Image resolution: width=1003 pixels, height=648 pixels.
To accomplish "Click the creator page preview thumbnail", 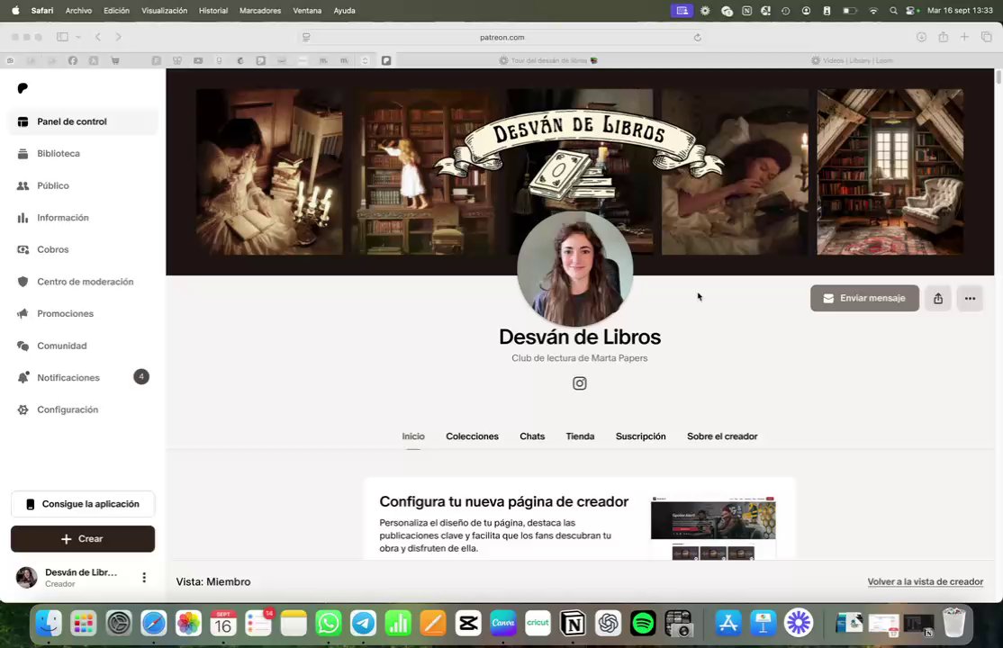I will [713, 528].
